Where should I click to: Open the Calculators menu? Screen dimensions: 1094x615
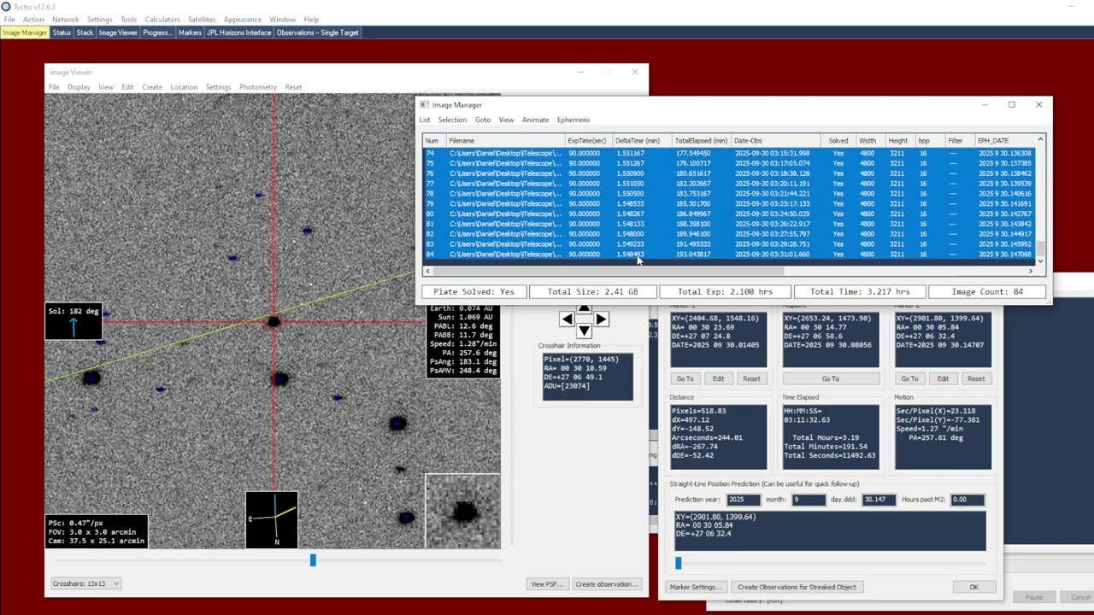point(162,20)
